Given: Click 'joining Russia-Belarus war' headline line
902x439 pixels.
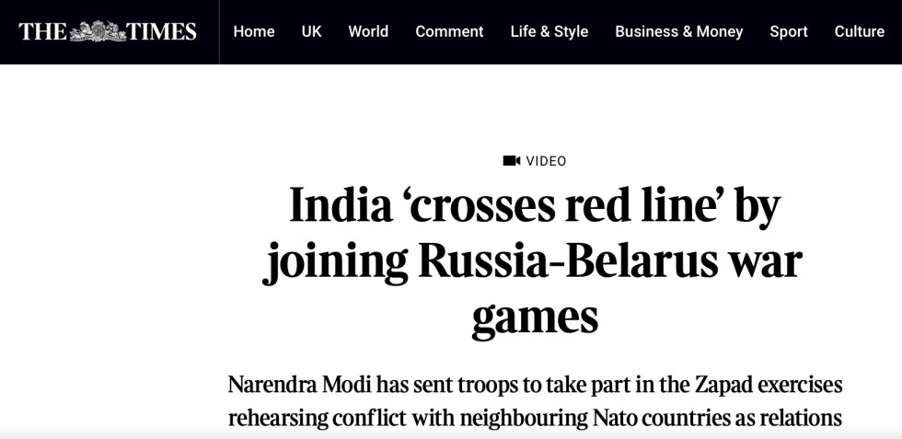Looking at the screenshot, I should pyautogui.click(x=533, y=261).
